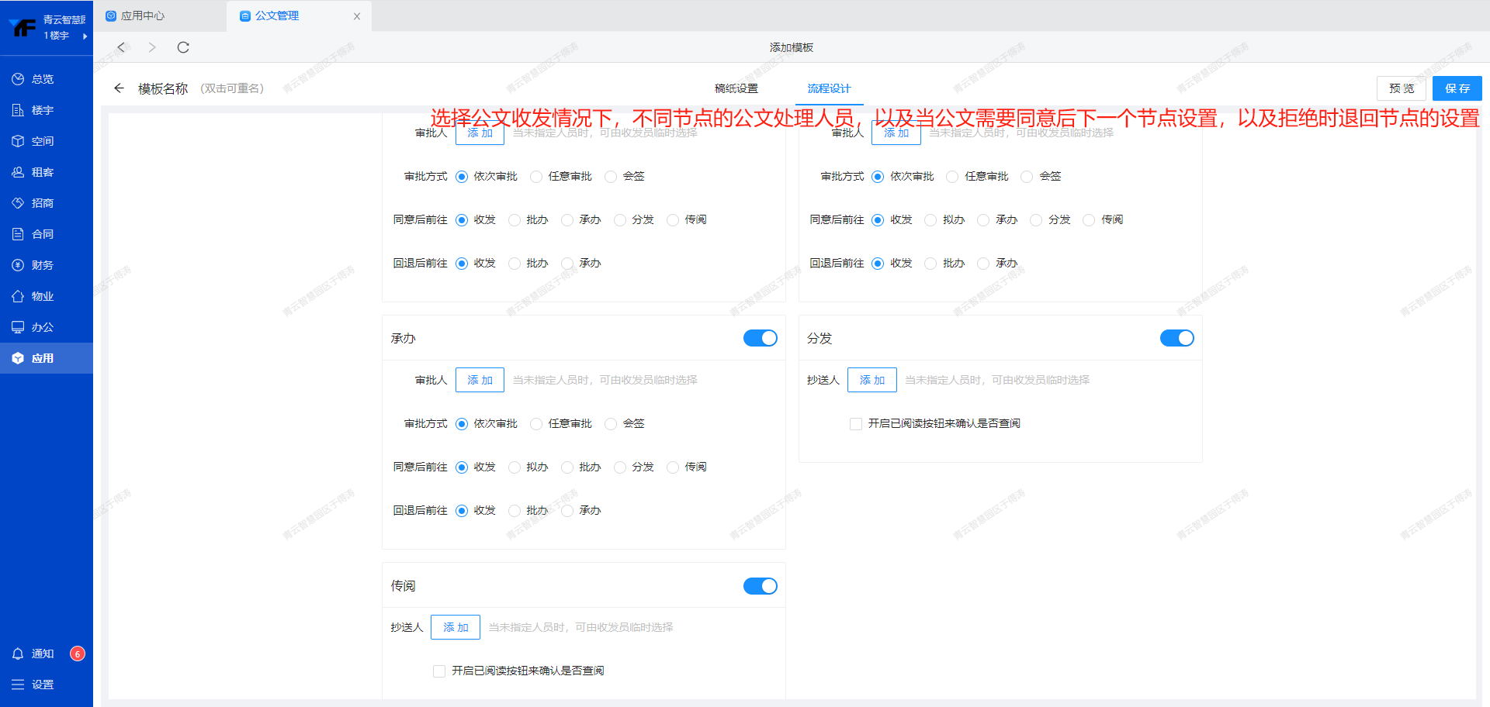Viewport: 1490px width, 707px height.
Task: Expand the 1楼宇 building selector arrow
Action: point(85,36)
